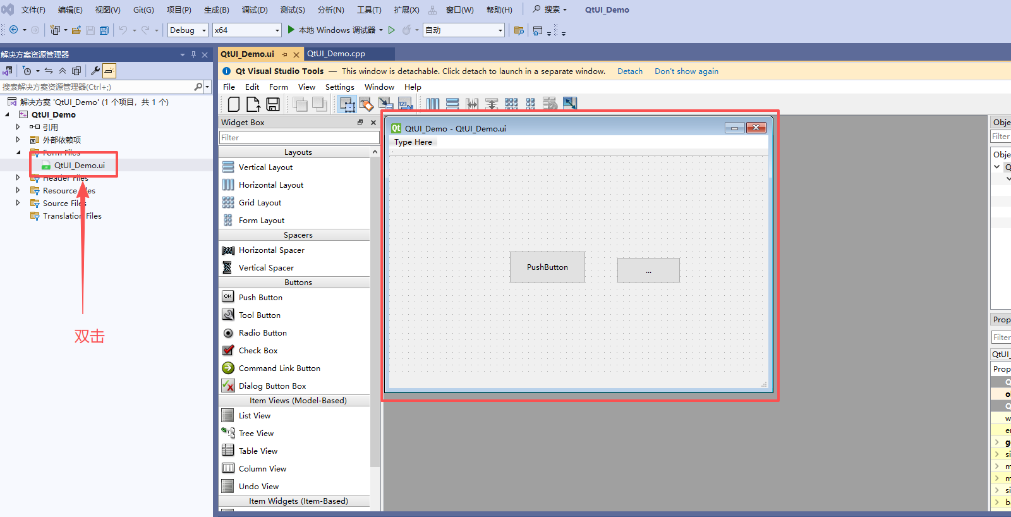Open the Qt Designer Form menu

(x=279, y=87)
